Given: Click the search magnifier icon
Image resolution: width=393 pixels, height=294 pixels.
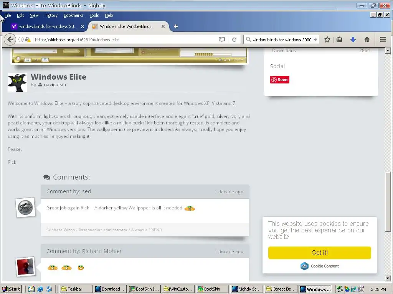Looking at the screenshot, I should click(248, 39).
